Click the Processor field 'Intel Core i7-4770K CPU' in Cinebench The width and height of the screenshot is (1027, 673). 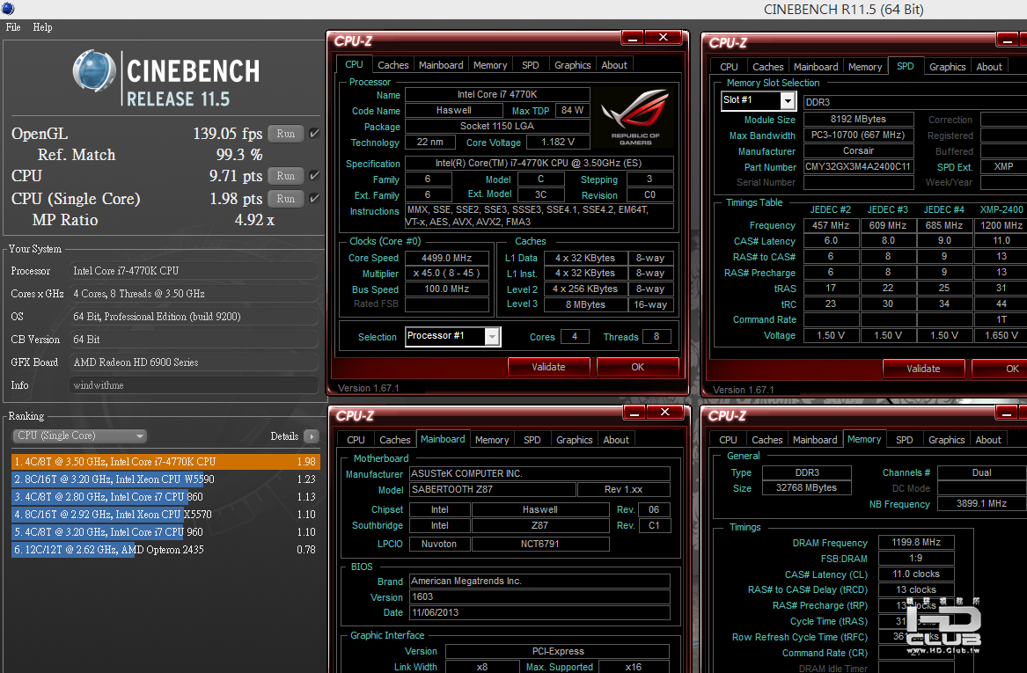[x=194, y=271]
